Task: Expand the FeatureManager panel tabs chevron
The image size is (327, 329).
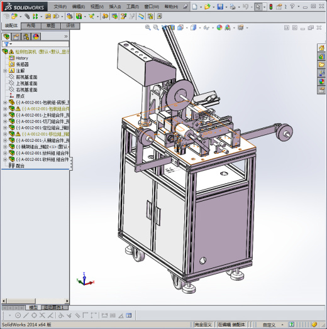Action: pyautogui.click(x=66, y=36)
